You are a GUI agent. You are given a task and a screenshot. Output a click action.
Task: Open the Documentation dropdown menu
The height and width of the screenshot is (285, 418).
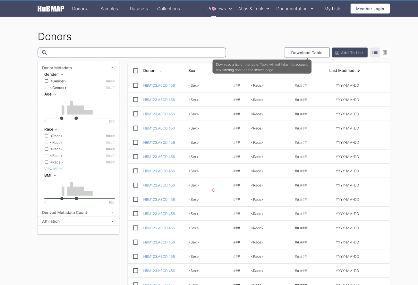point(294,9)
